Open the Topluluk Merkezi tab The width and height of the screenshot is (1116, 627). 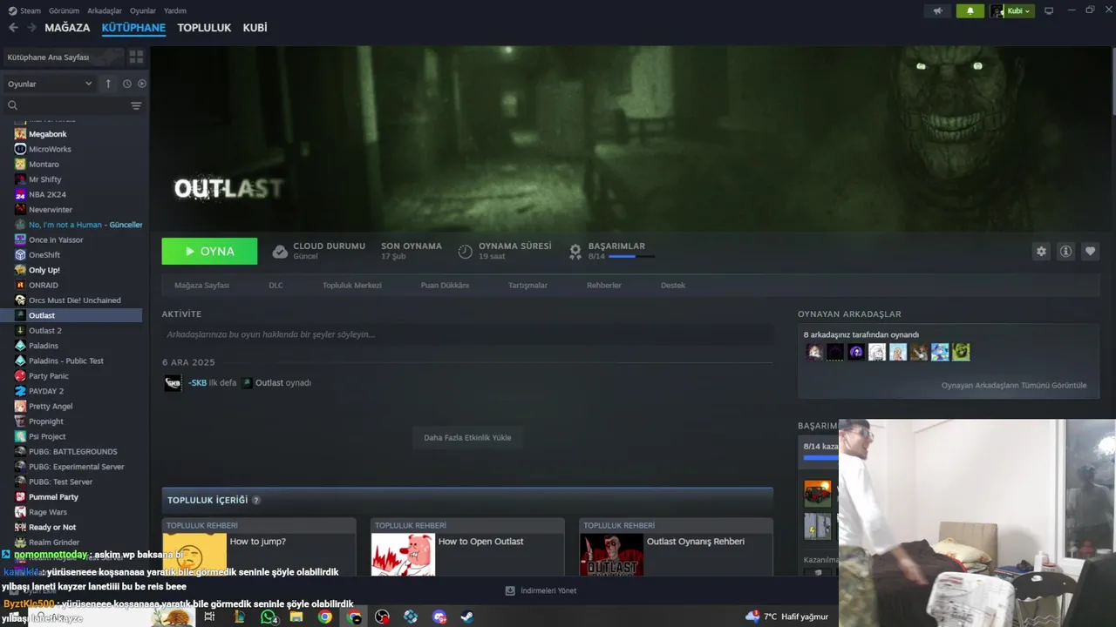[x=352, y=286]
